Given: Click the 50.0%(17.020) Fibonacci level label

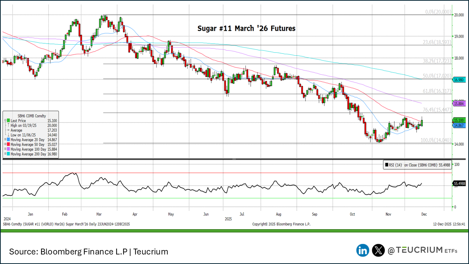Looking at the screenshot, I should (437, 76).
